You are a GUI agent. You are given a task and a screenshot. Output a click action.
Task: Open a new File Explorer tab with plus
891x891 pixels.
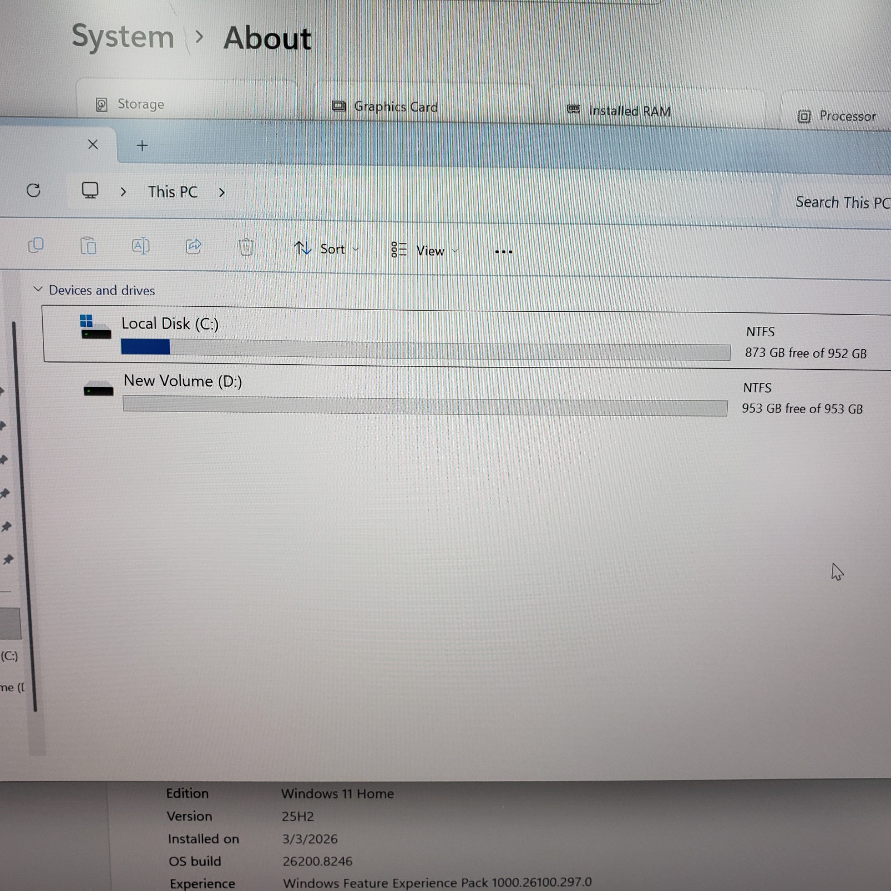(142, 145)
